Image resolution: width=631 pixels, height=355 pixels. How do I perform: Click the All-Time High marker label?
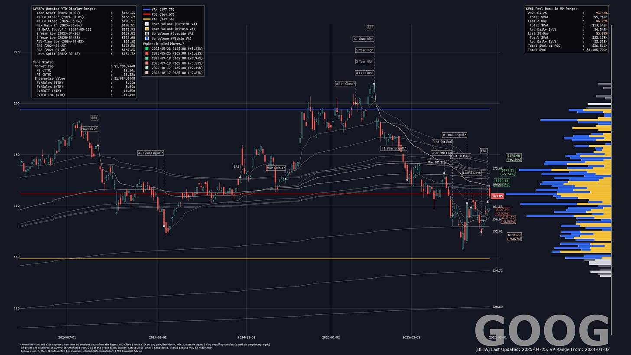(x=363, y=39)
